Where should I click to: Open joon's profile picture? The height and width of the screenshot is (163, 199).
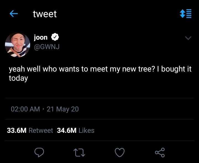tap(17, 45)
